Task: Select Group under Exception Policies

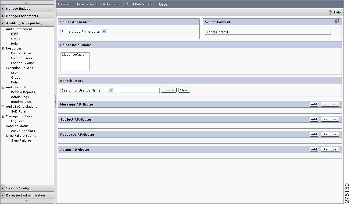Action: tap(16, 78)
